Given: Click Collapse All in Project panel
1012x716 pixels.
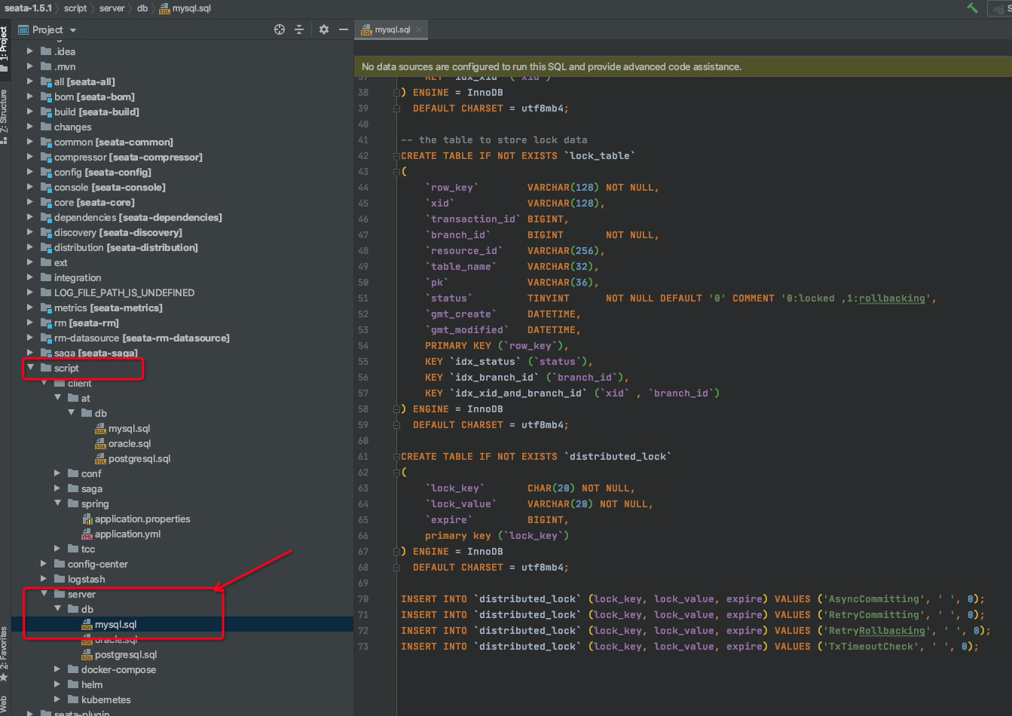Looking at the screenshot, I should (x=299, y=29).
